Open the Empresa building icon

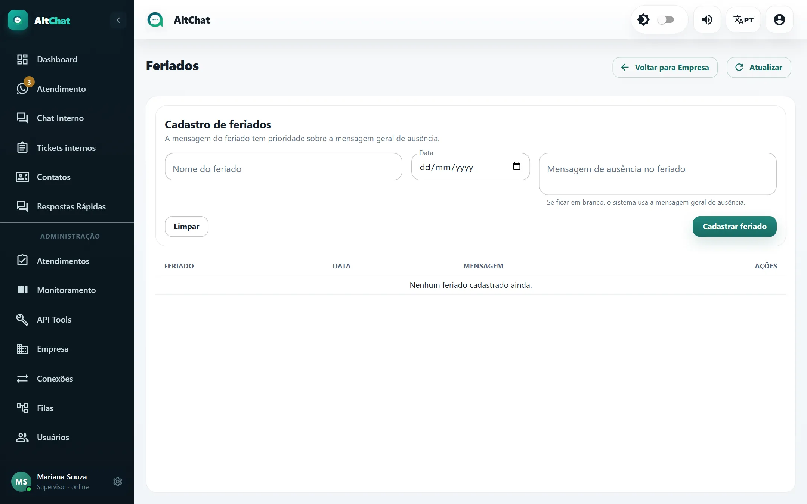(22, 349)
